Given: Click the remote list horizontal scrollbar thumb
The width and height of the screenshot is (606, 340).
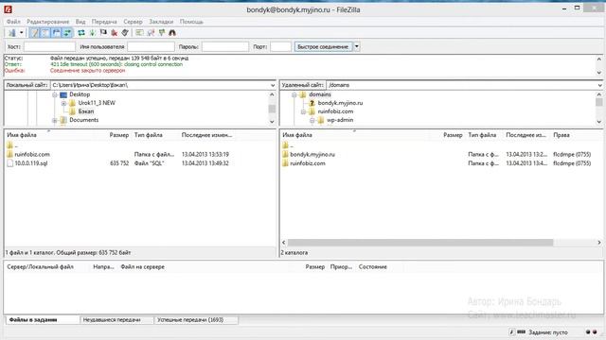Looking at the screenshot, I should 420,243.
